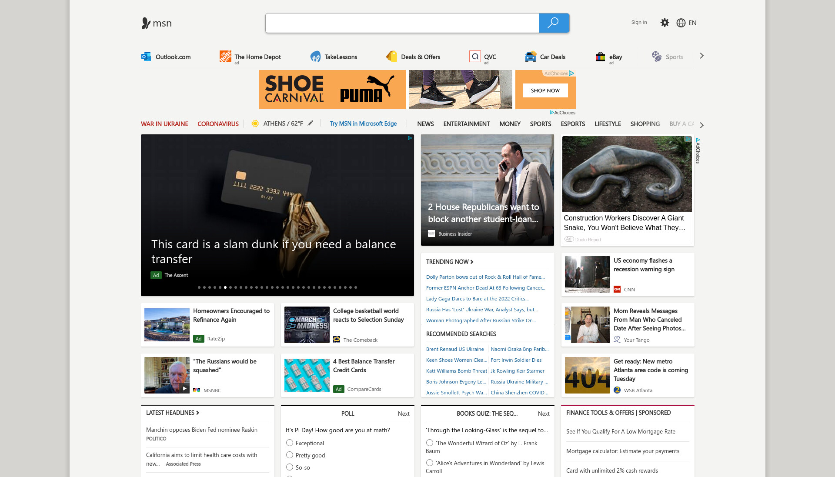
Task: Open the War in Ukraine tab
Action: coord(164,124)
